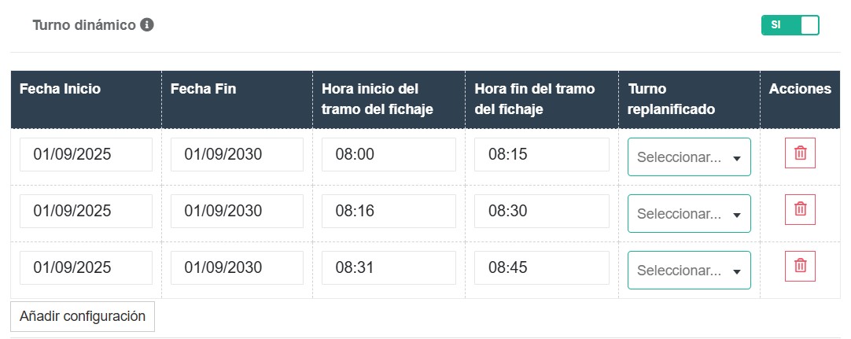The width and height of the screenshot is (851, 339).
Task: Edit Fecha Fin in the first row
Action: (x=237, y=155)
